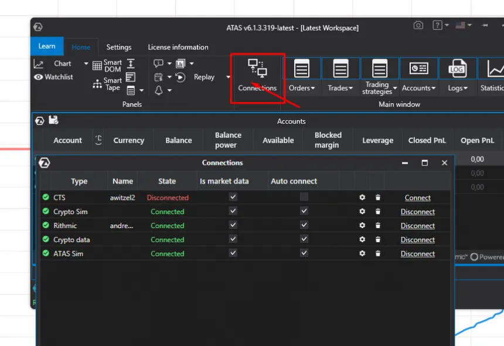504x346 pixels.
Task: Disable Auto connect for Crypto data
Action: tap(304, 239)
